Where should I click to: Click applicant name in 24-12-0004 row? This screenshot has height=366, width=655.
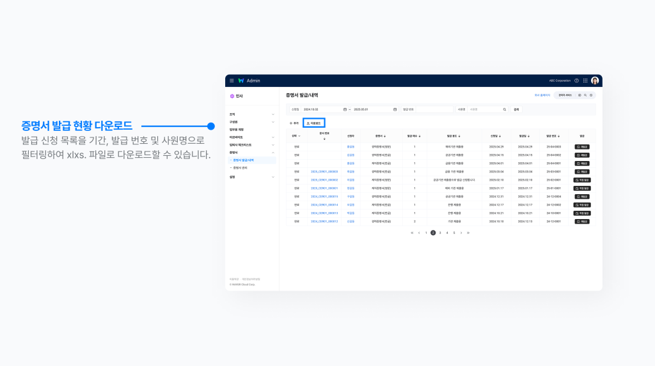click(351, 197)
